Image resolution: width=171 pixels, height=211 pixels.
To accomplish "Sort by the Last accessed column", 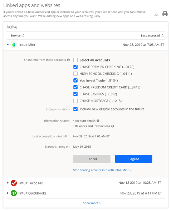I will (x=152, y=35).
